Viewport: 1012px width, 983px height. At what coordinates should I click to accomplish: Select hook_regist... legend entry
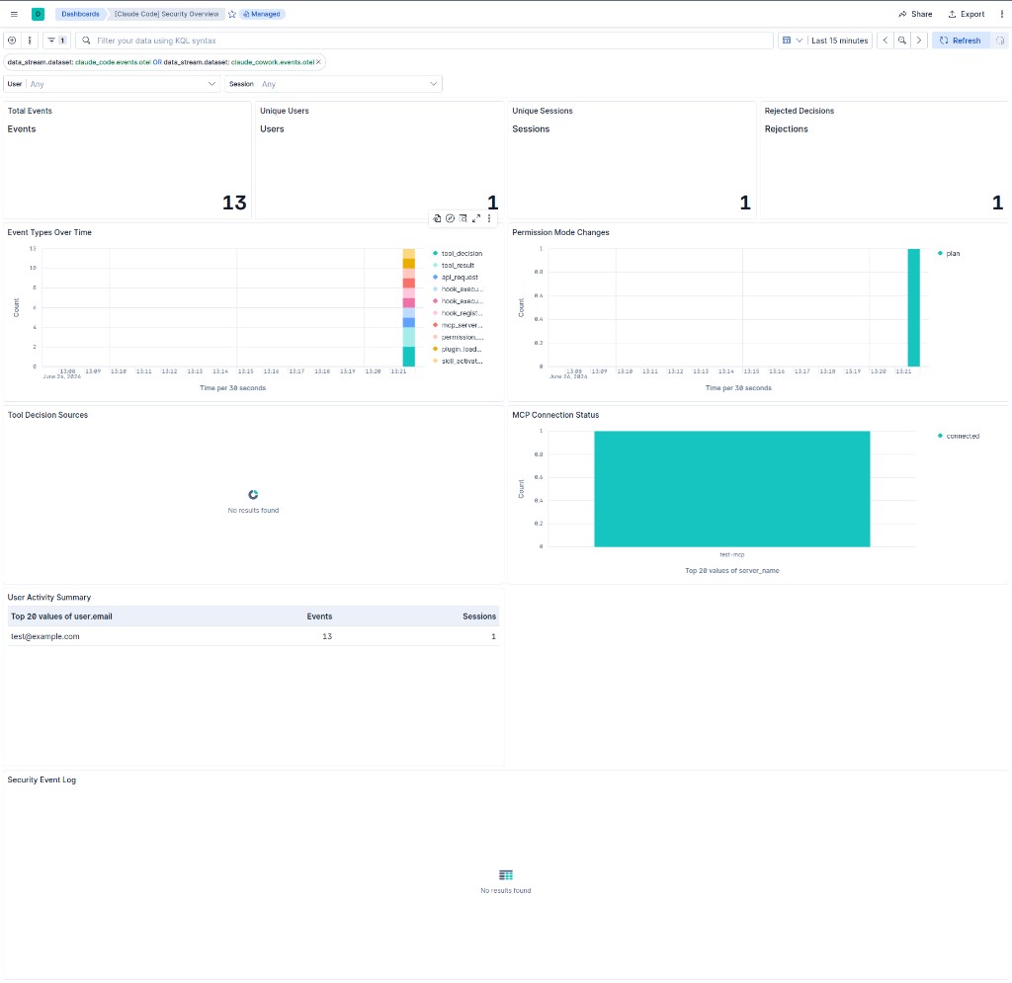tap(463, 313)
